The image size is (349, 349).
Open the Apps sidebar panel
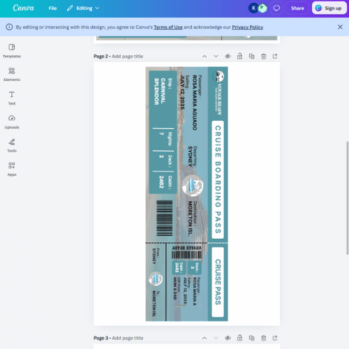[12, 169]
